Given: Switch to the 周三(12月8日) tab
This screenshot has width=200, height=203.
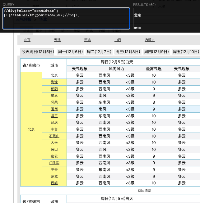Looking at the screenshot, I should click(x=128, y=52).
